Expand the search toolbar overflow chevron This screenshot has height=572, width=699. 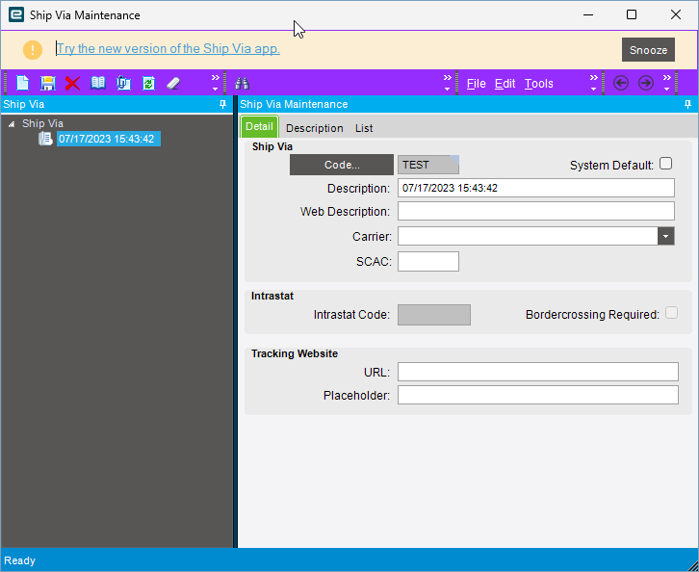pos(447,83)
